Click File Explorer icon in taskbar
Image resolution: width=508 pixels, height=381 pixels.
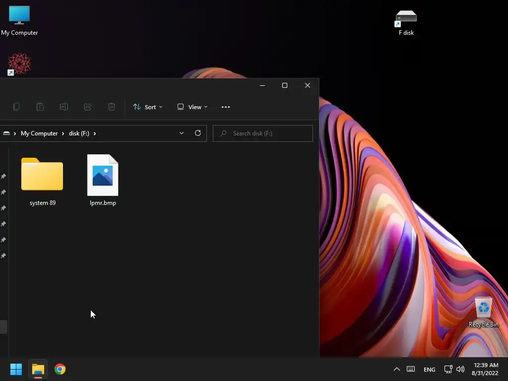pyautogui.click(x=38, y=369)
